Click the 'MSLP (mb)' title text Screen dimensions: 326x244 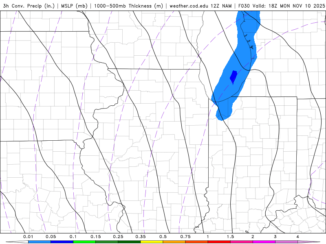pyautogui.click(x=74, y=6)
